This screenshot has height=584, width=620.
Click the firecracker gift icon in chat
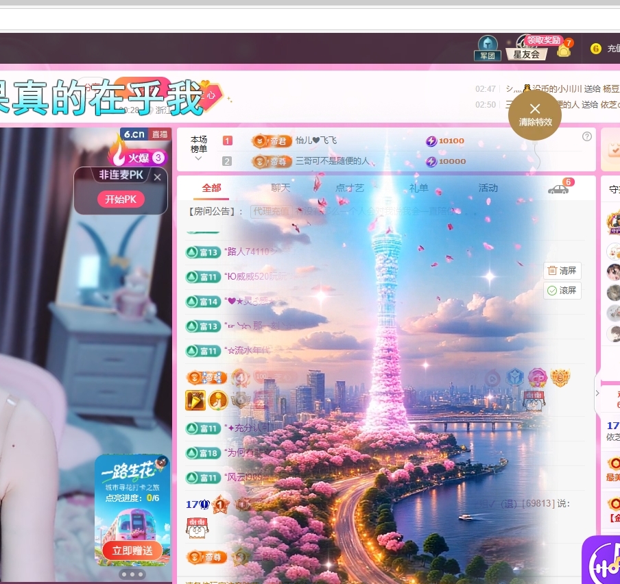tap(195, 401)
